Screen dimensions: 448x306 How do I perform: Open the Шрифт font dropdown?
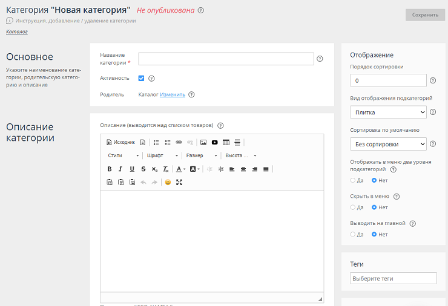click(x=161, y=156)
